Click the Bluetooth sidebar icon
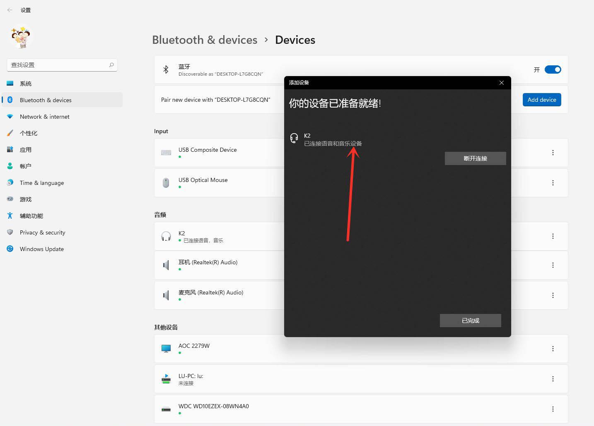 [x=10, y=100]
